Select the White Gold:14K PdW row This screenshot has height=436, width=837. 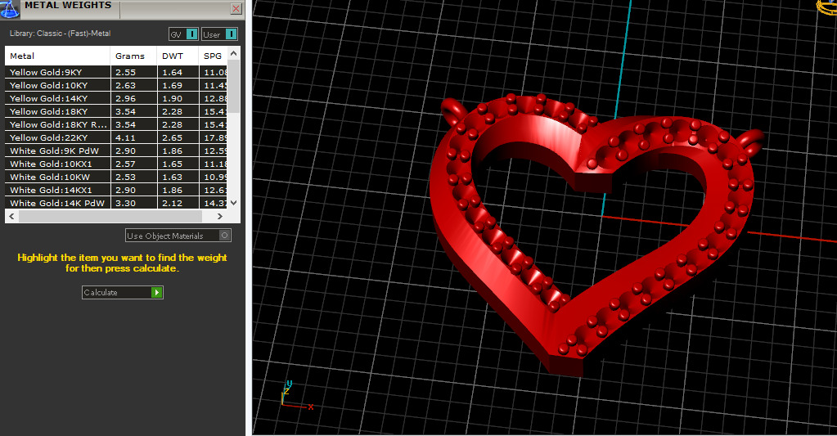pyautogui.click(x=116, y=203)
